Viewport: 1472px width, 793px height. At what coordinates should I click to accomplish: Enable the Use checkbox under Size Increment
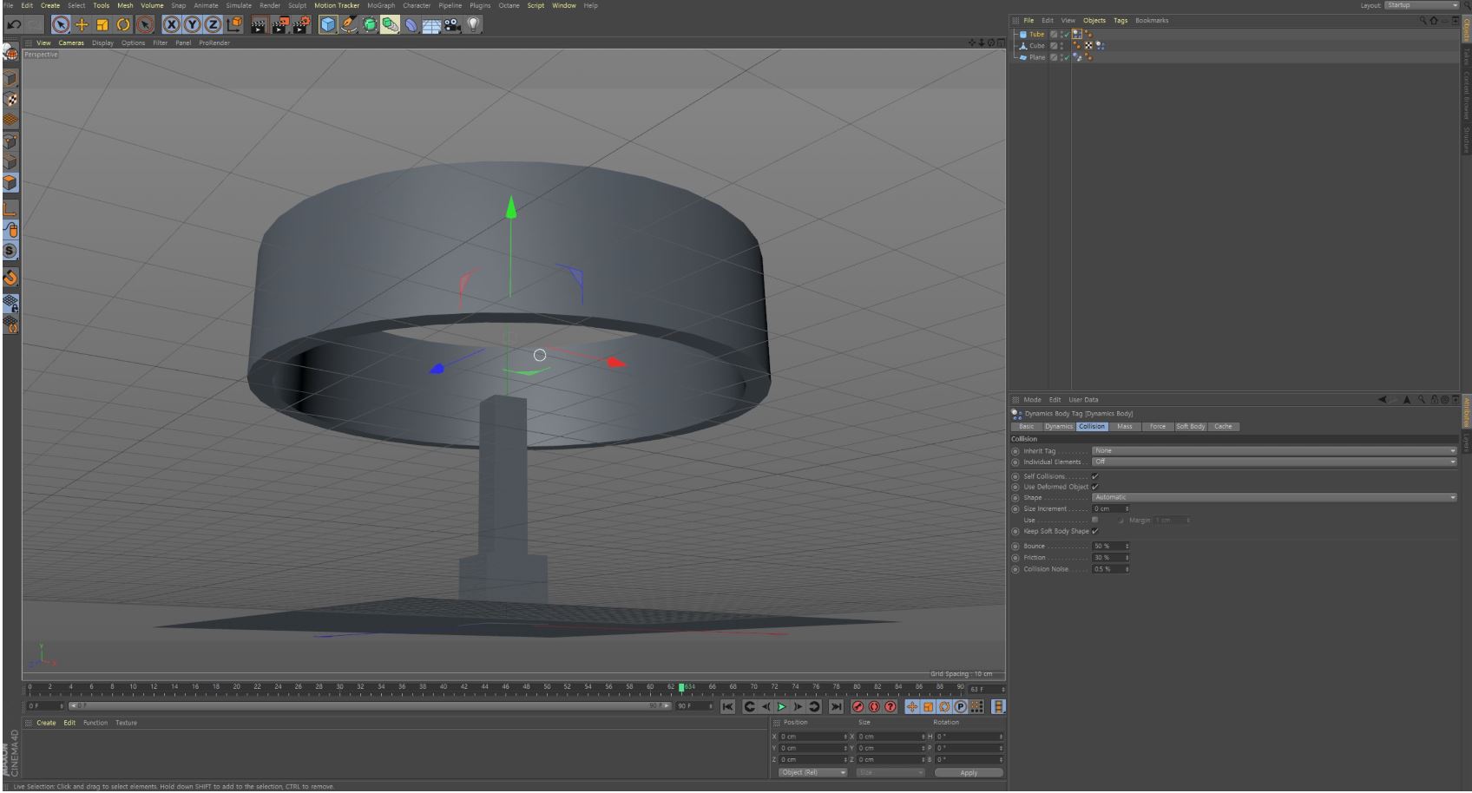pos(1096,520)
